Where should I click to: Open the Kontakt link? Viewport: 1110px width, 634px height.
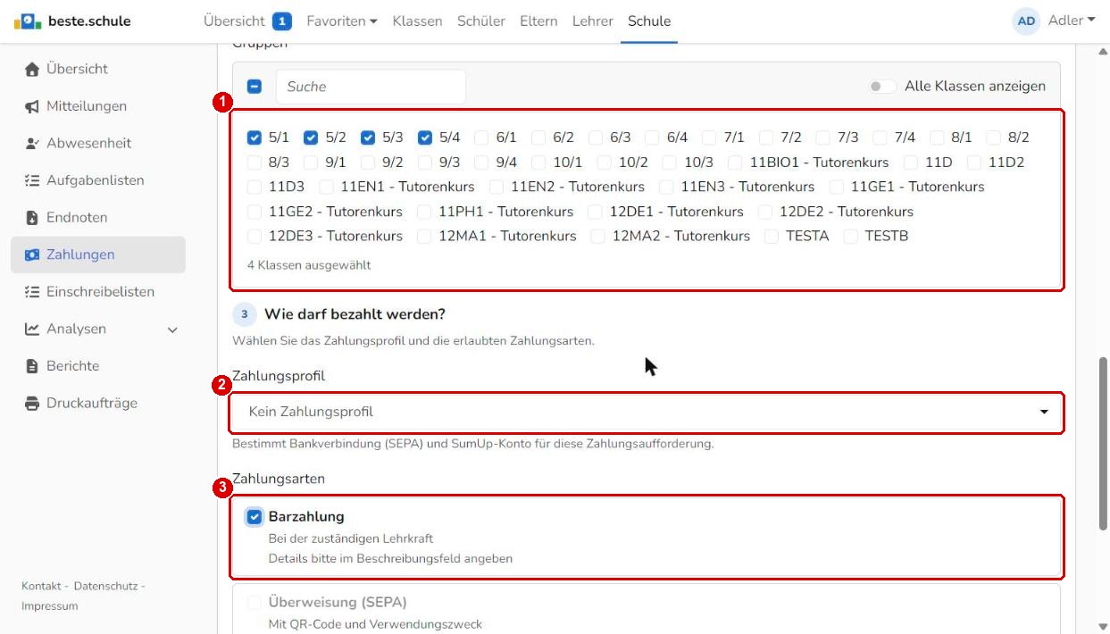coord(41,586)
